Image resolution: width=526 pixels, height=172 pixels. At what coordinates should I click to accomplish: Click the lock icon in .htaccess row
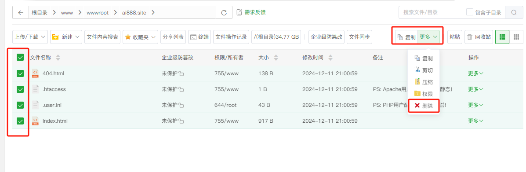click(x=181, y=90)
